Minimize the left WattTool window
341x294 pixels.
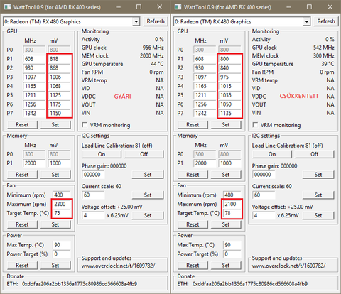[118, 7]
